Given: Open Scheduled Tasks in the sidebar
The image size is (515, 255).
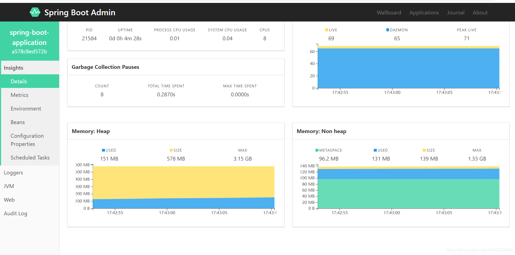Looking at the screenshot, I should [x=30, y=158].
